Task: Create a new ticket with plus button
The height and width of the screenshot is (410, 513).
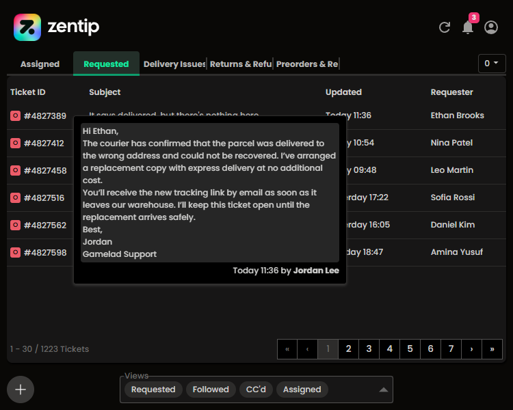Action: 21,389
